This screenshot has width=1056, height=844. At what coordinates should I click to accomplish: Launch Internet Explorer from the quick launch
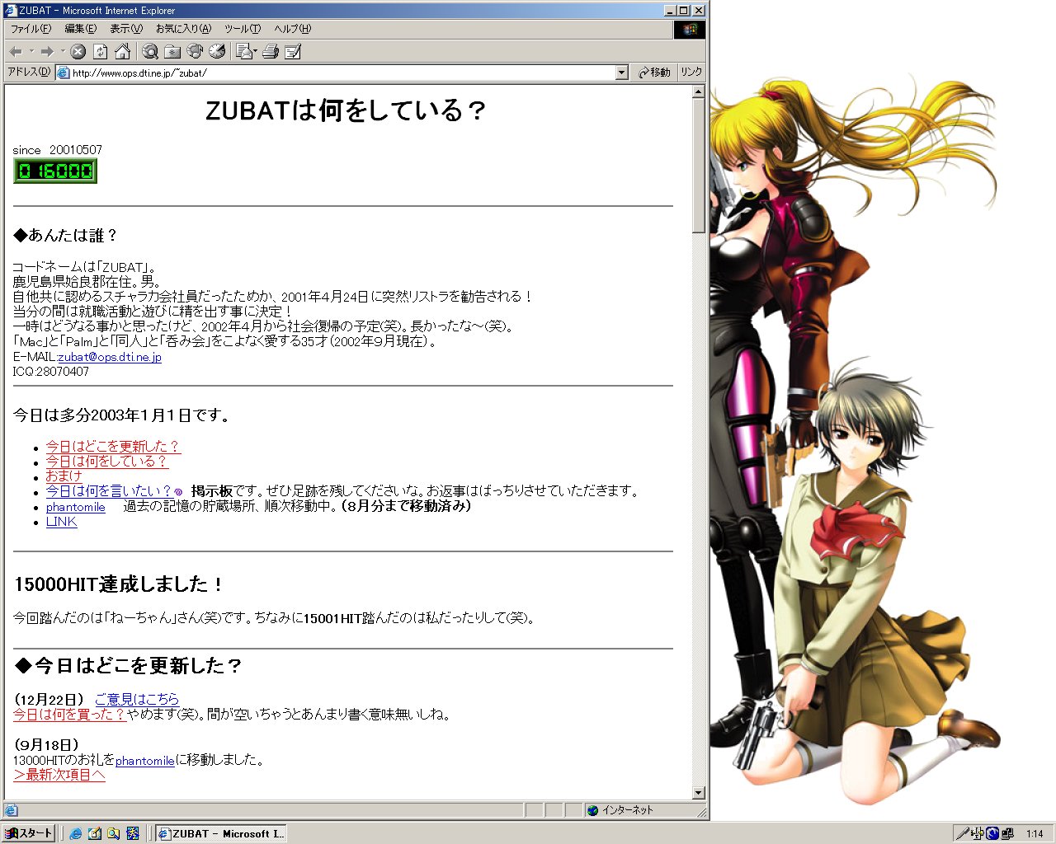75,833
